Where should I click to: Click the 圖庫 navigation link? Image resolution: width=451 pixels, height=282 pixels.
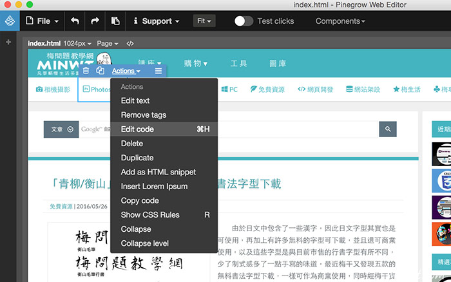(278, 63)
